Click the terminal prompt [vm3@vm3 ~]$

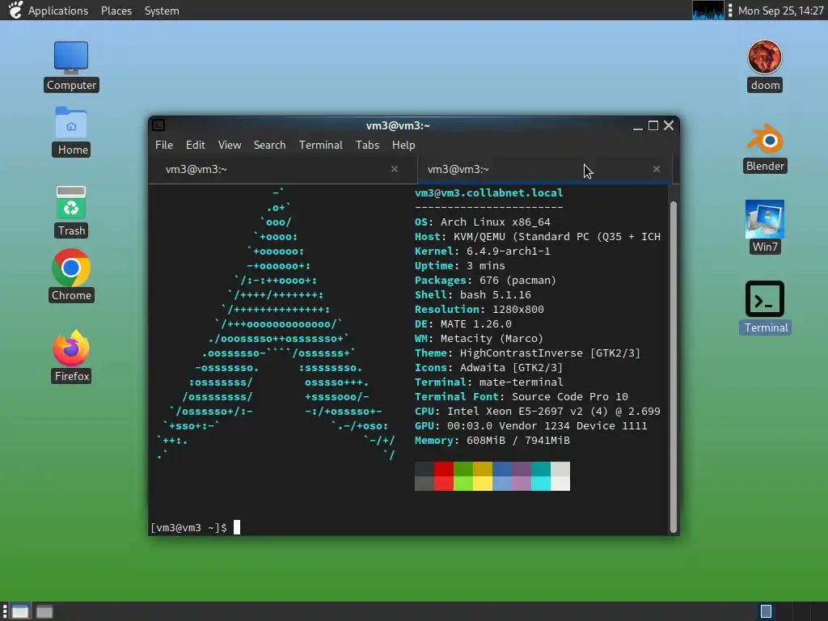pos(188,527)
